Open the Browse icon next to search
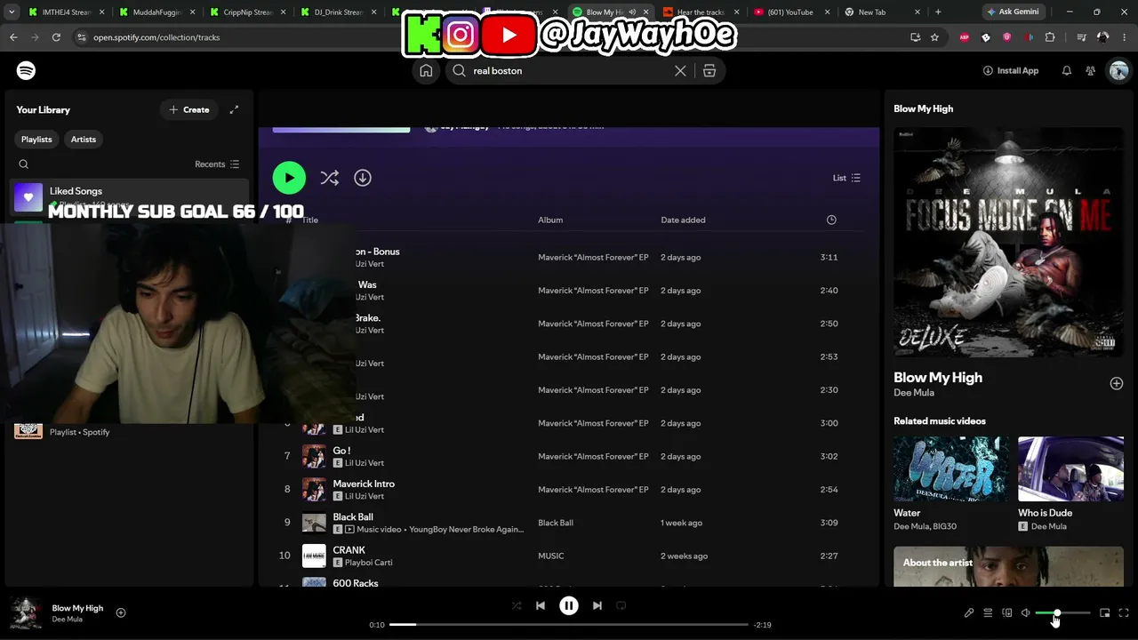1138x640 pixels. (x=709, y=71)
